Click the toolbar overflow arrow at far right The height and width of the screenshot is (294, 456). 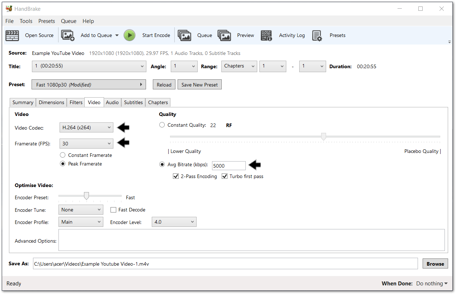click(450, 42)
